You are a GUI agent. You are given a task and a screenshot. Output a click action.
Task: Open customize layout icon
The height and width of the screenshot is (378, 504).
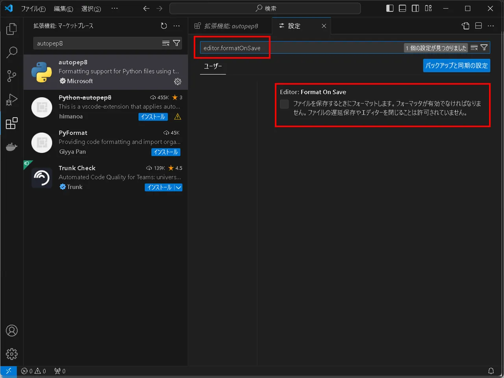point(428,8)
